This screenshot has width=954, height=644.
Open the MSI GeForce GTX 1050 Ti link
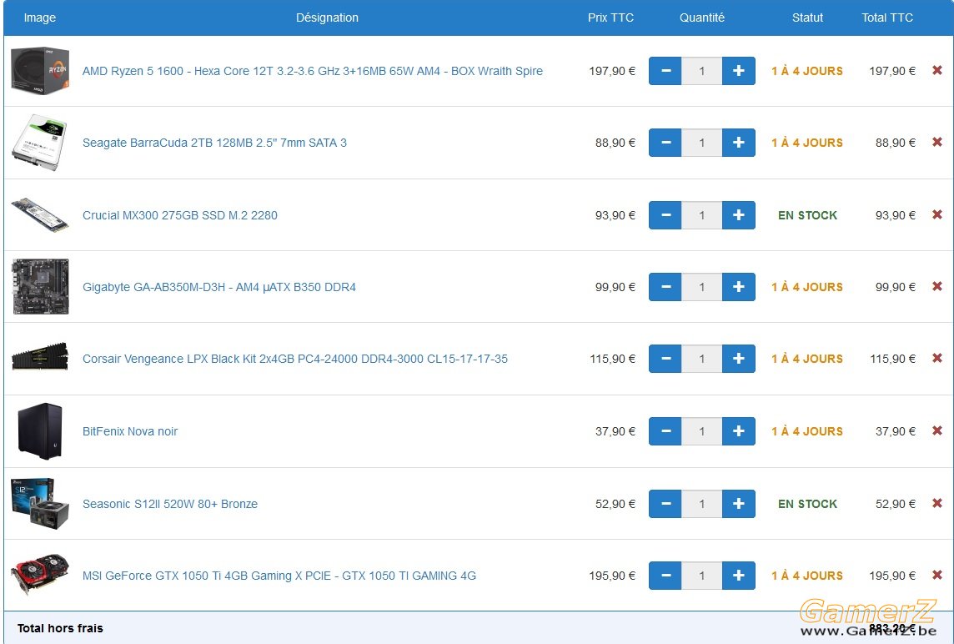coord(279,576)
